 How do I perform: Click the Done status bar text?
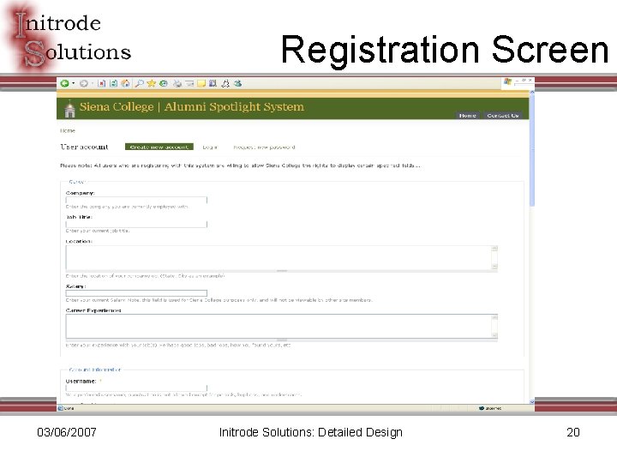(69, 408)
